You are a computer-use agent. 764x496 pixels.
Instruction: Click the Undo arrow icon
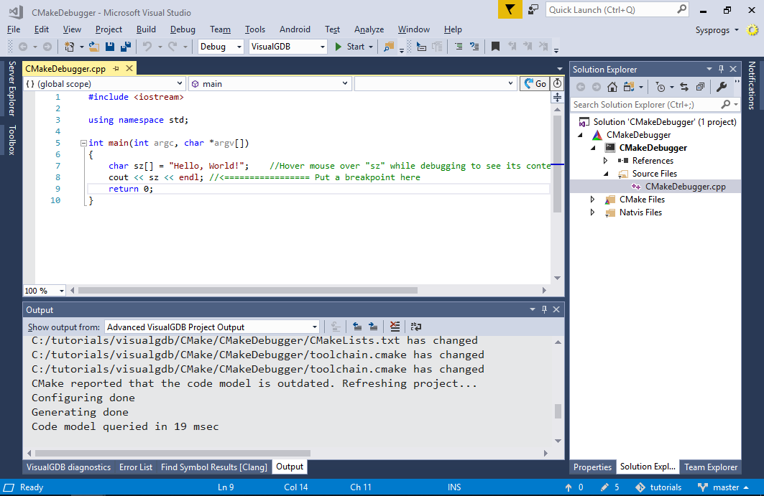[147, 47]
